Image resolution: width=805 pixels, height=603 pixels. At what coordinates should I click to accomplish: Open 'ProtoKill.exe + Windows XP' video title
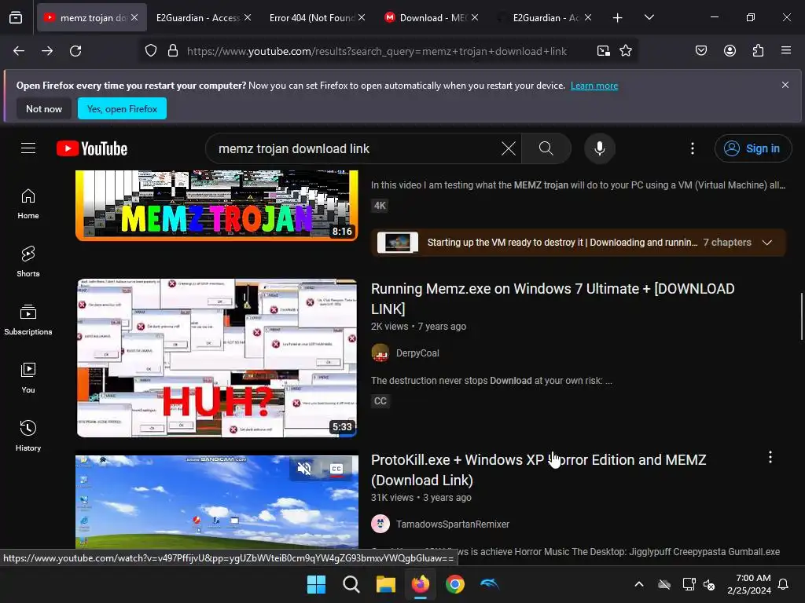(x=539, y=470)
